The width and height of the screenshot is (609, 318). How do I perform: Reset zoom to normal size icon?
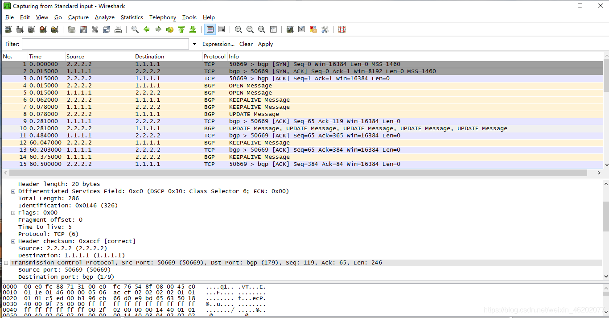click(x=262, y=29)
